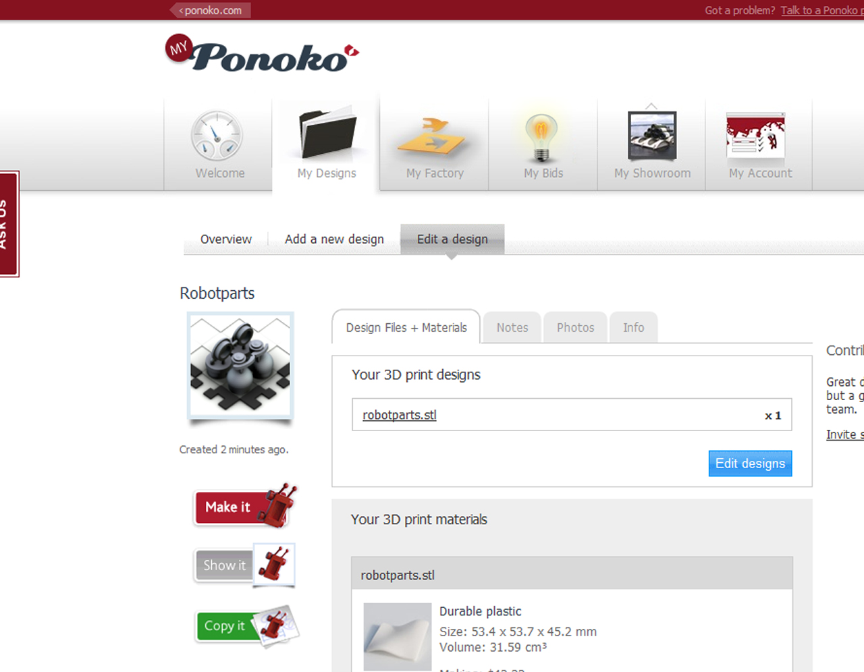Open the Welcome gauge icon
Viewport: 864px width, 672px height.
click(217, 136)
